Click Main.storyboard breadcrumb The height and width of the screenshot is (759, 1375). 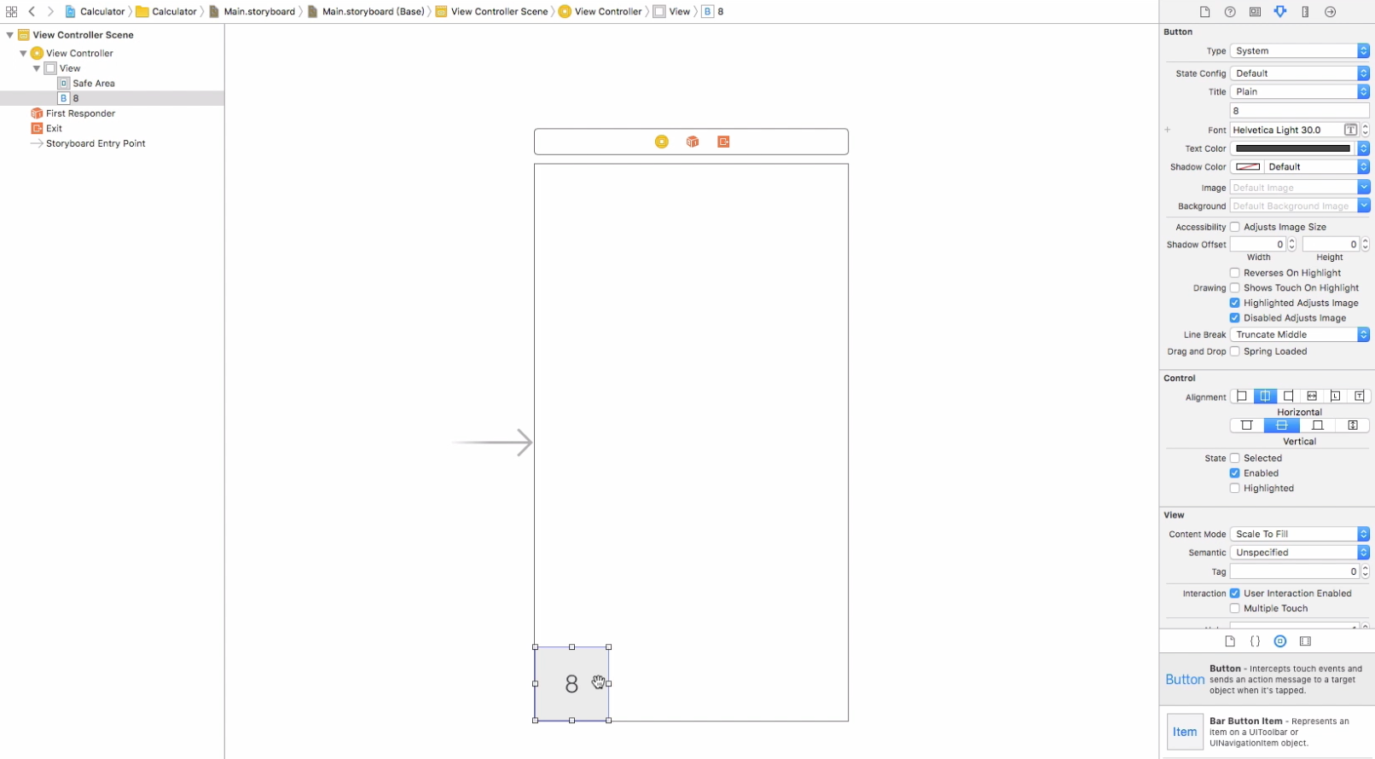coord(252,12)
